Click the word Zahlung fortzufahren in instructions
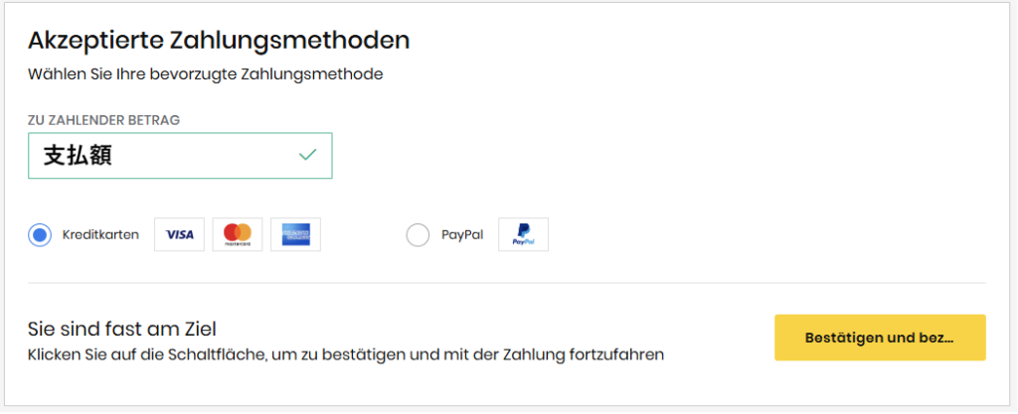This screenshot has height=414, width=1018. [606, 353]
